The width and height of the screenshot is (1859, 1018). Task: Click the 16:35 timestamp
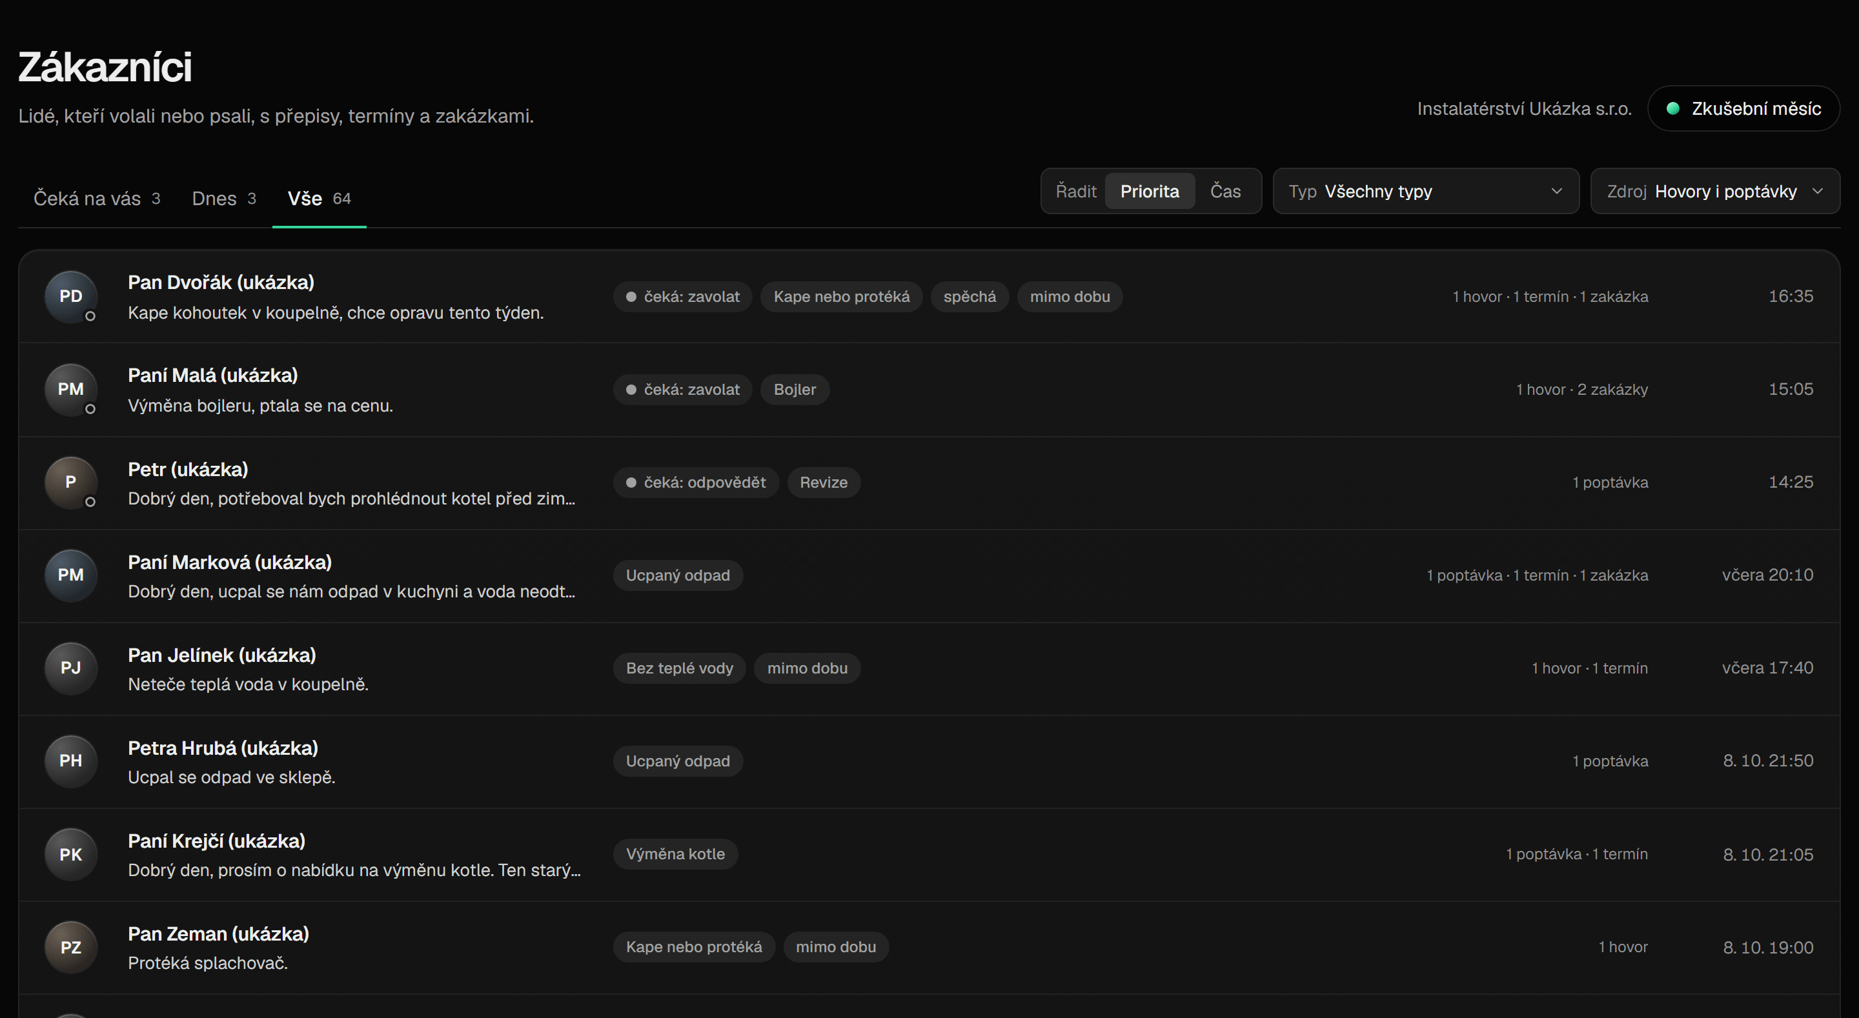pyautogui.click(x=1791, y=297)
